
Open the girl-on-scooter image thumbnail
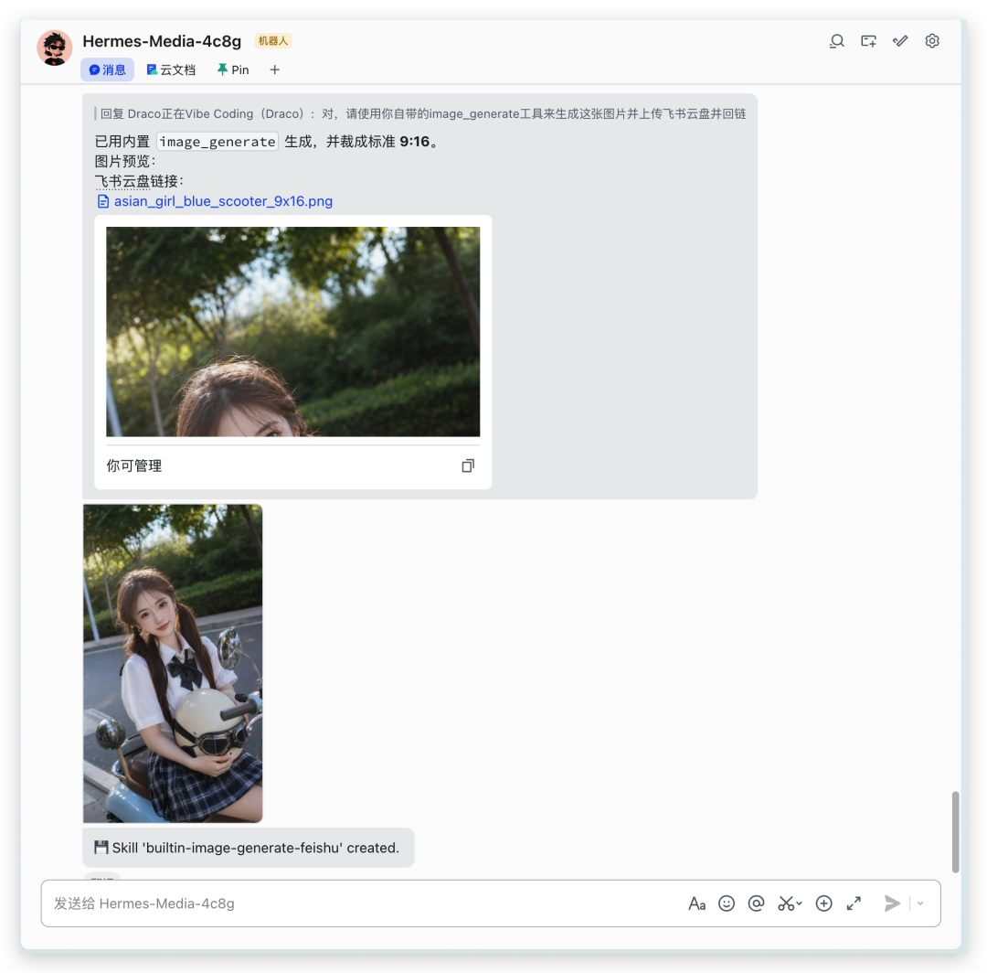pyautogui.click(x=172, y=662)
